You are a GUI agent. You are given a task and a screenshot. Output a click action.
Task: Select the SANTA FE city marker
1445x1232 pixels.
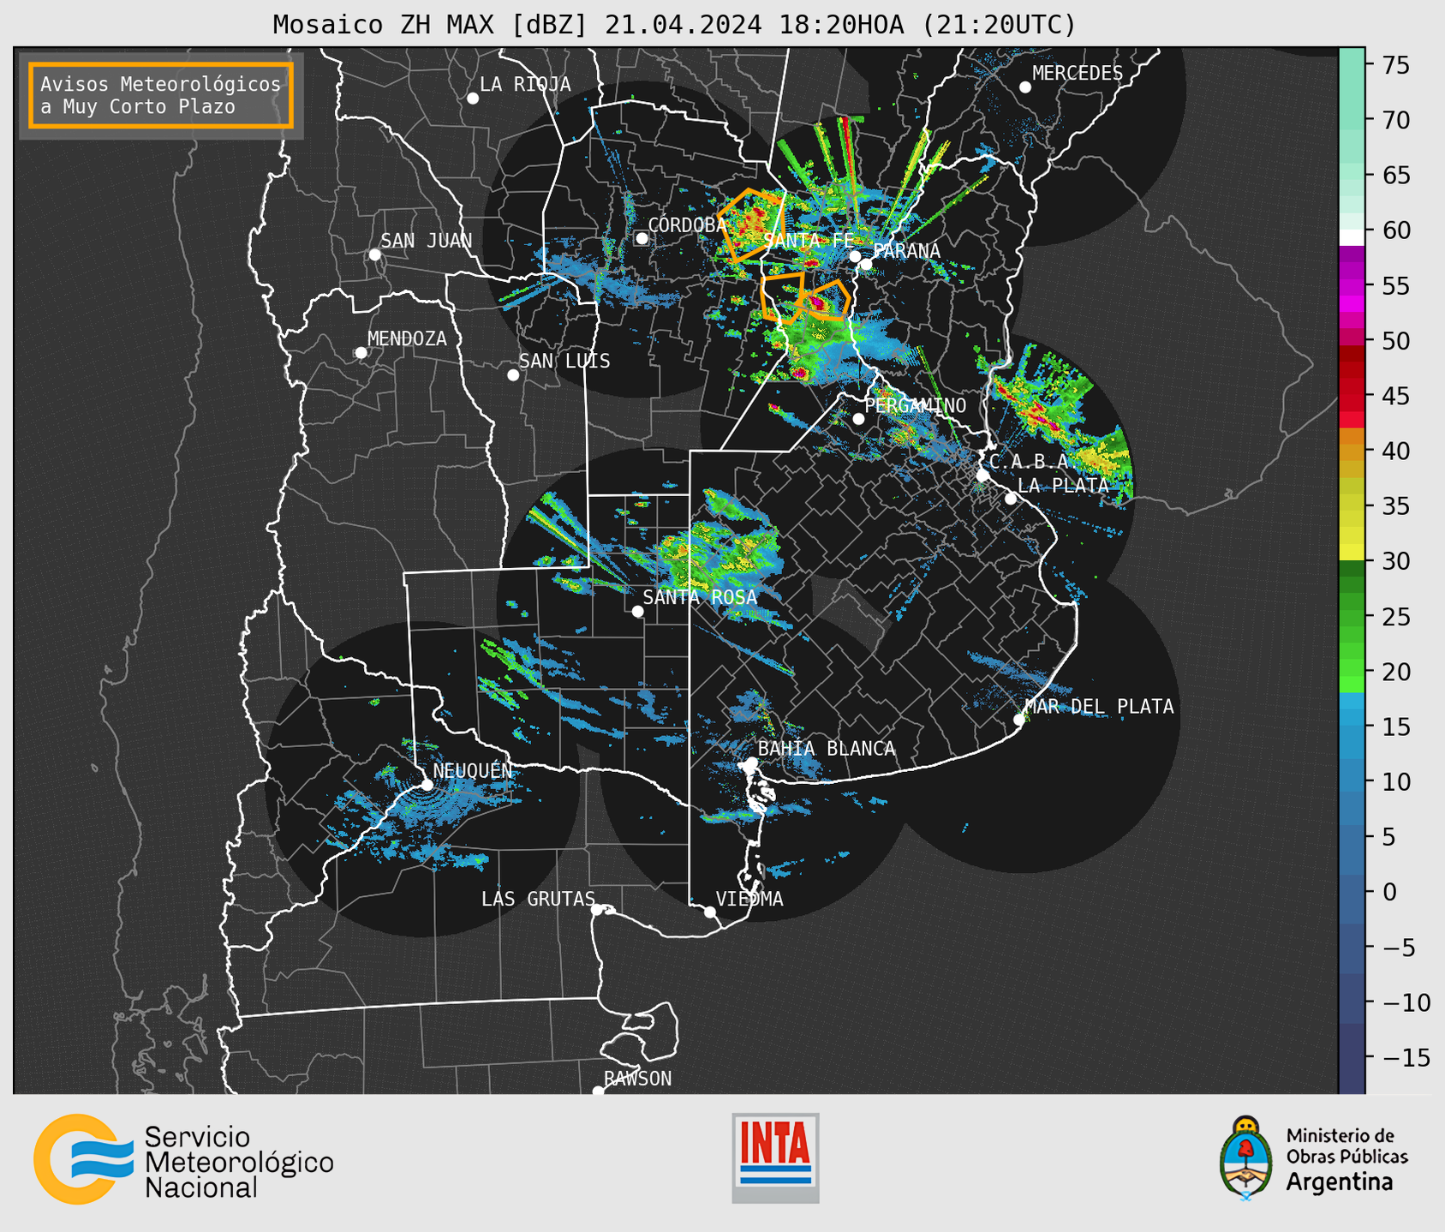(x=855, y=256)
